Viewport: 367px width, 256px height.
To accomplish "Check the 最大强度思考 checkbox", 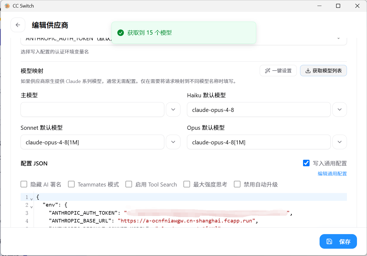I will [187, 184].
